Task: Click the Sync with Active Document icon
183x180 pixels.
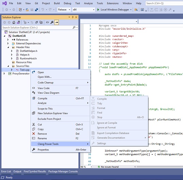Action: [32, 22]
